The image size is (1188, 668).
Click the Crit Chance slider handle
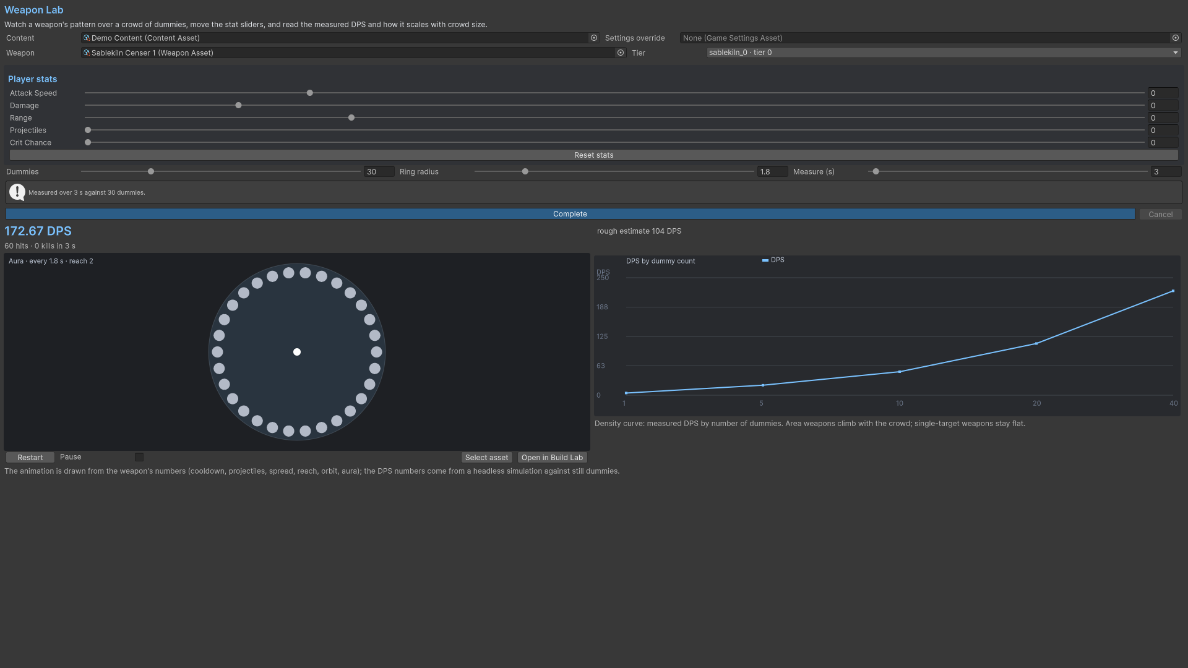pyautogui.click(x=88, y=142)
